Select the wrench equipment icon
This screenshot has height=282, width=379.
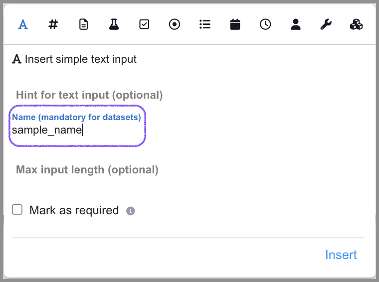click(x=326, y=24)
